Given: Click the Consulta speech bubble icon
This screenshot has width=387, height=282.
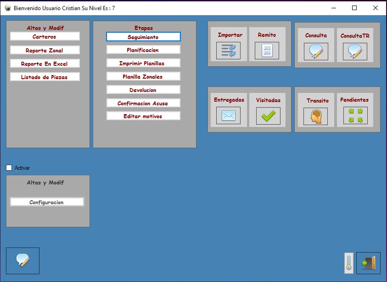Looking at the screenshot, I should [316, 52].
